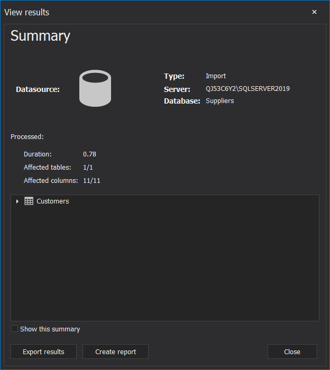Click the Affected tables value 1/1
The width and height of the screenshot is (330, 370).
coord(88,168)
